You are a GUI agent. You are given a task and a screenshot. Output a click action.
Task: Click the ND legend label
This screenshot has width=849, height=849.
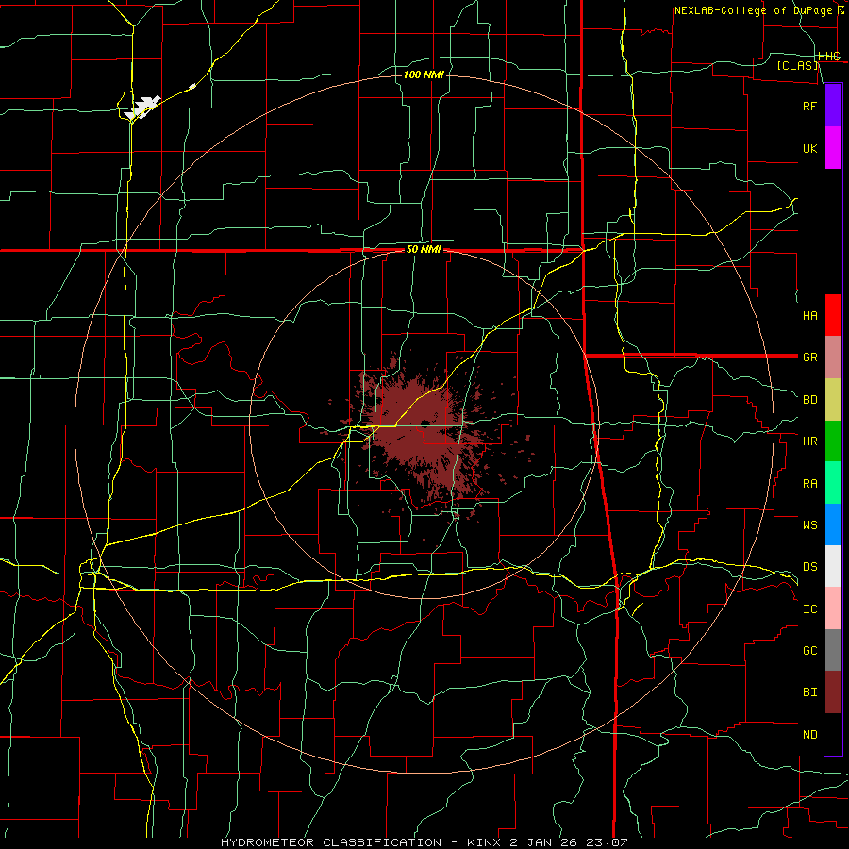pos(809,734)
